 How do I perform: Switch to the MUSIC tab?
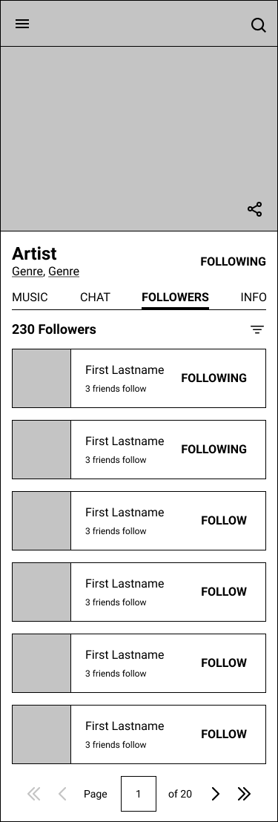30,297
